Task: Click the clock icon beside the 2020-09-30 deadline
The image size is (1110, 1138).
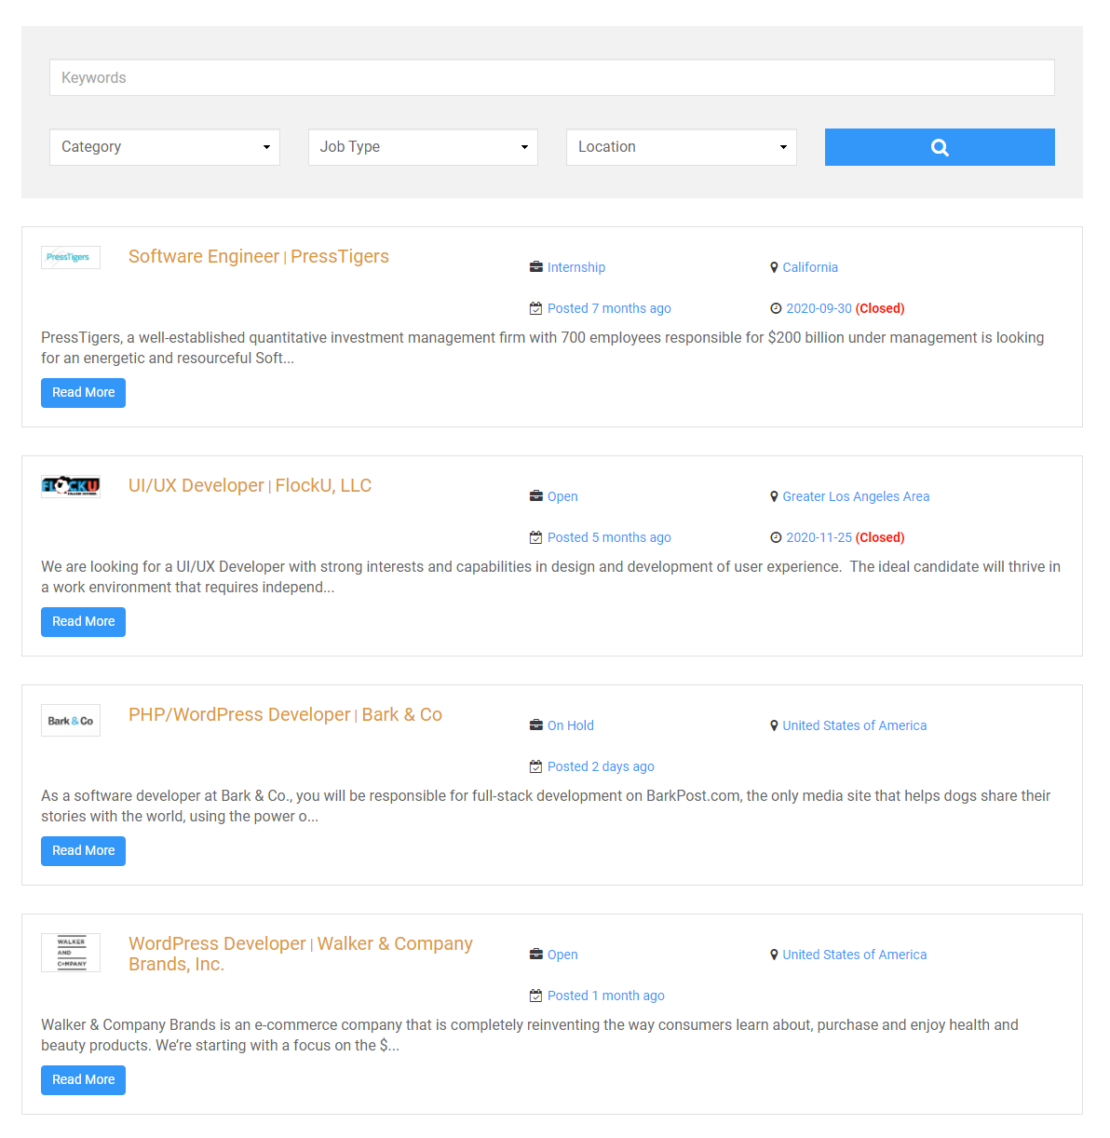Action: tap(776, 308)
